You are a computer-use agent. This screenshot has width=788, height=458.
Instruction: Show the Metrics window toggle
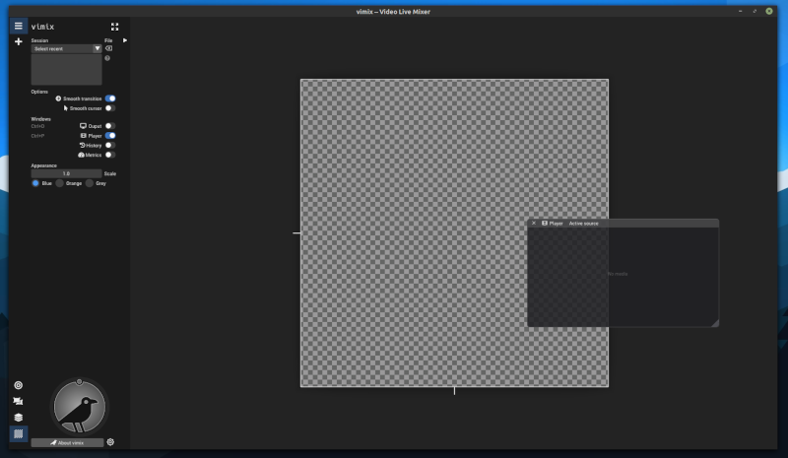110,155
